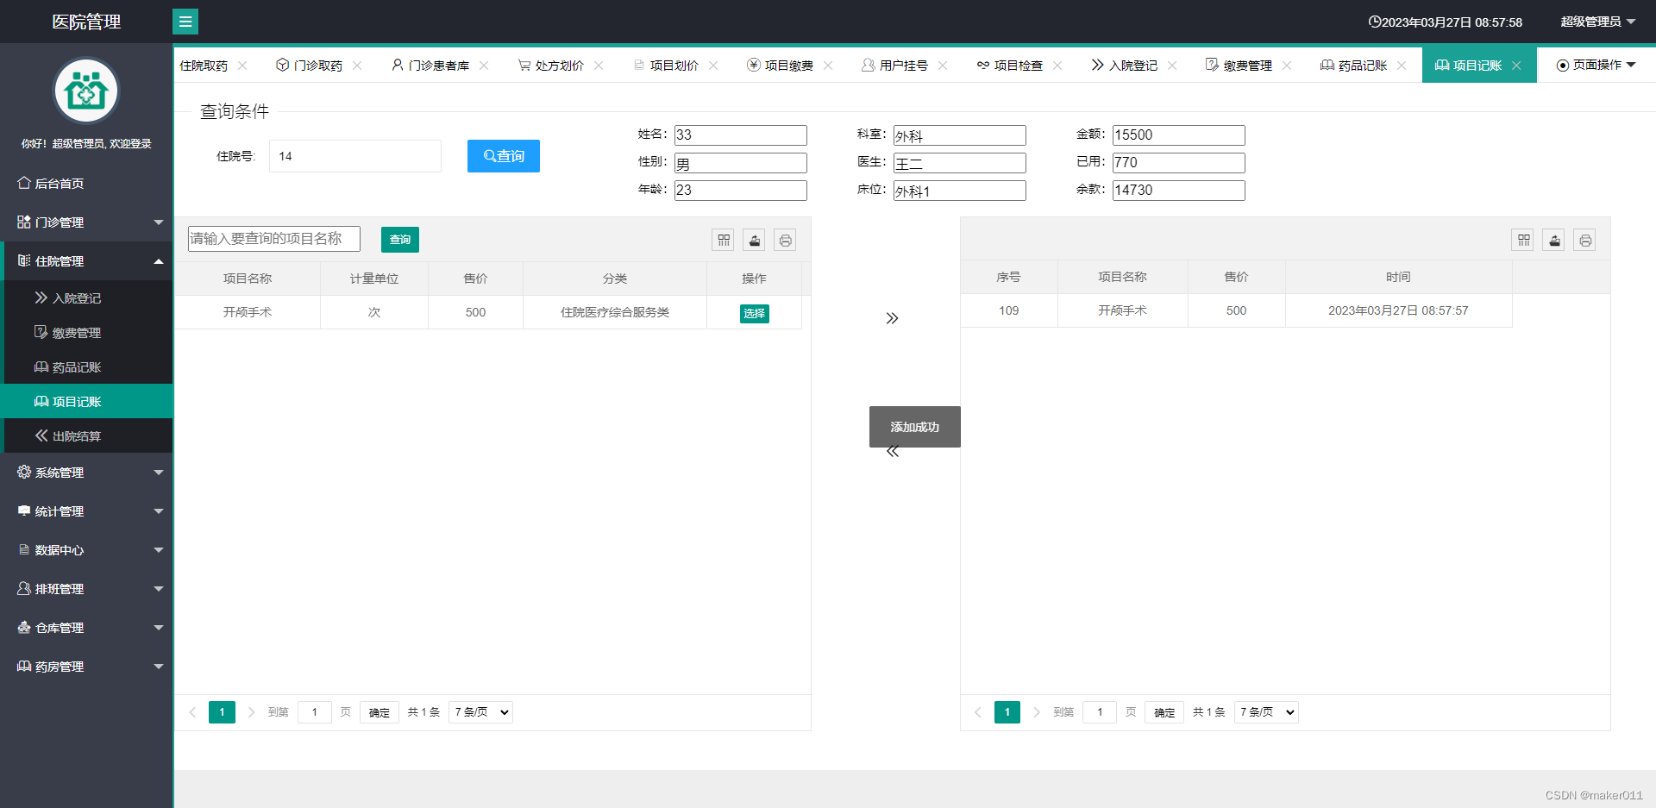This screenshot has width=1656, height=808.
Task: Go to next page in left table
Action: point(251,712)
